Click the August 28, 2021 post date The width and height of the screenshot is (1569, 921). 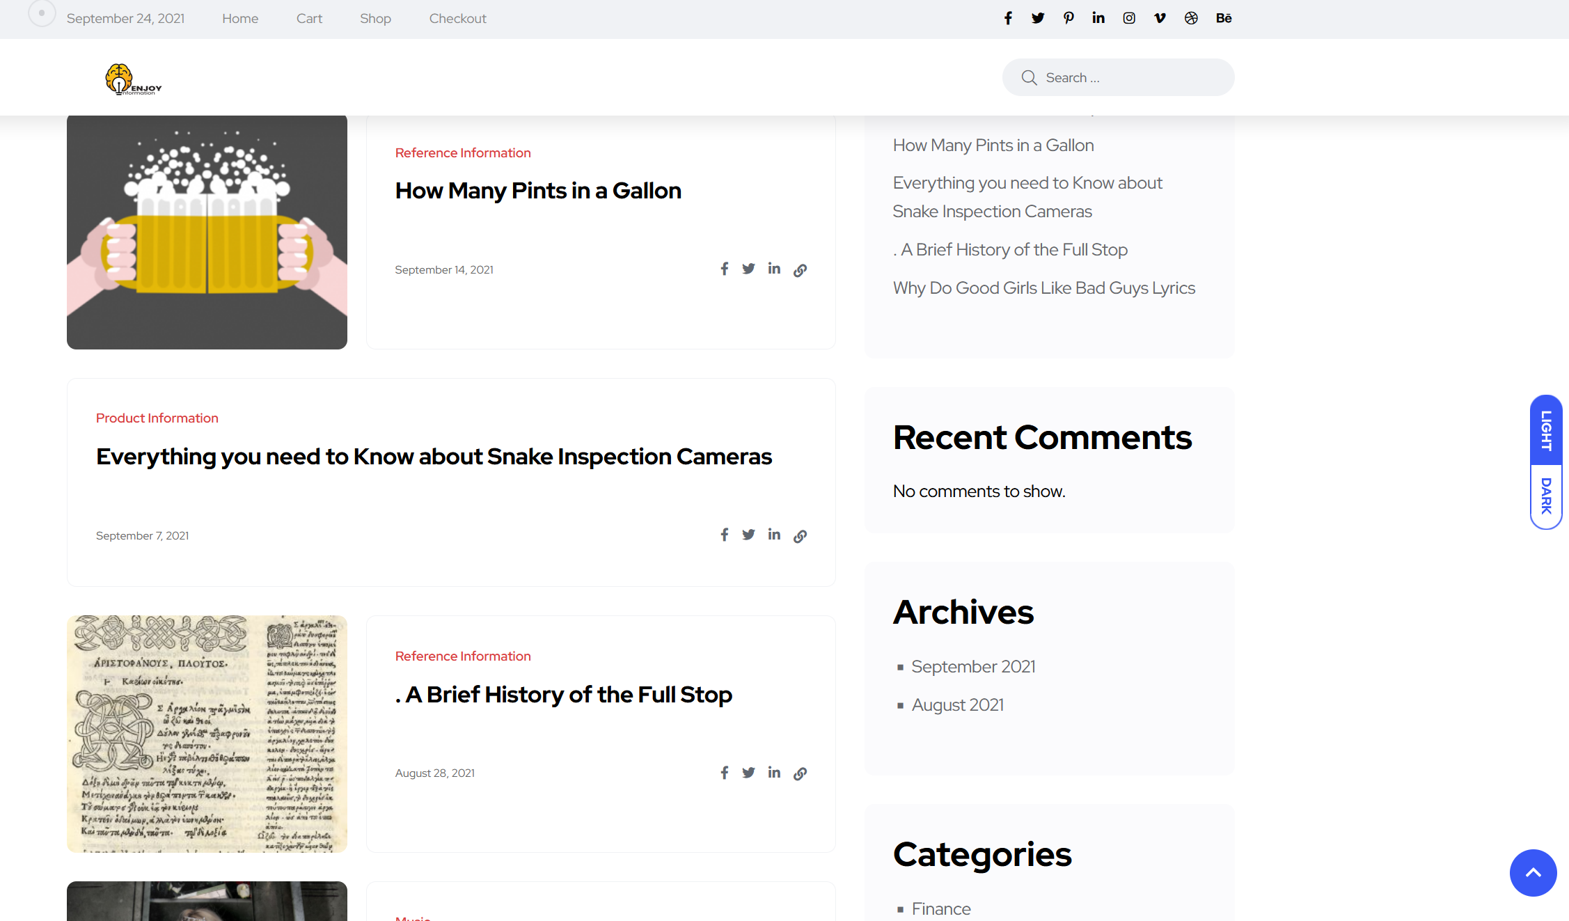click(434, 773)
